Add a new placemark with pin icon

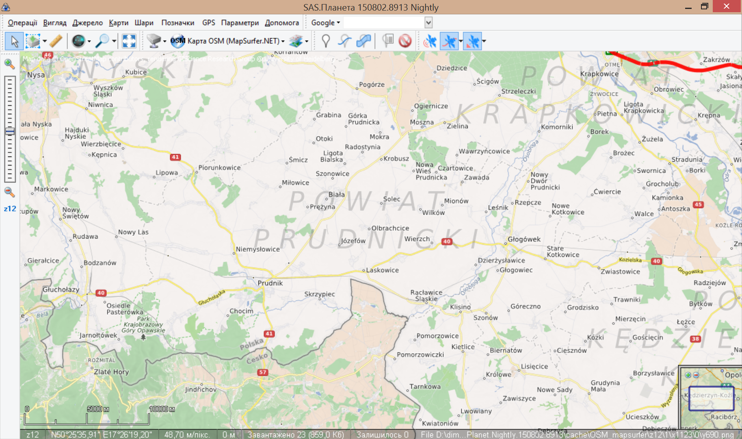[326, 41]
